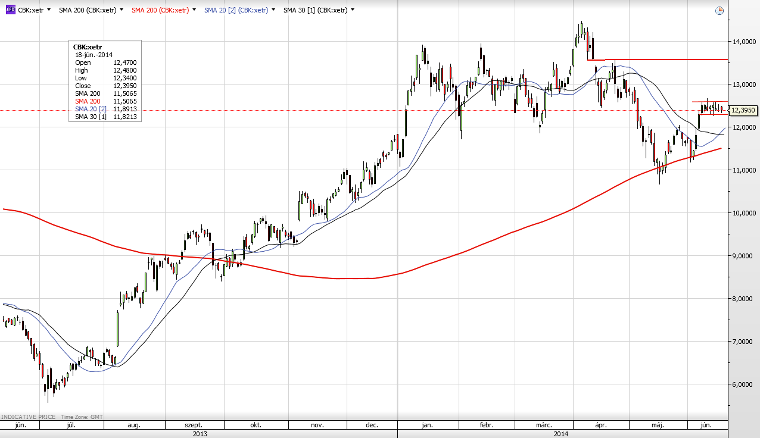The width and height of the screenshot is (760, 438).
Task: Click the Open 12,4700 row in info box
Action: [106, 62]
